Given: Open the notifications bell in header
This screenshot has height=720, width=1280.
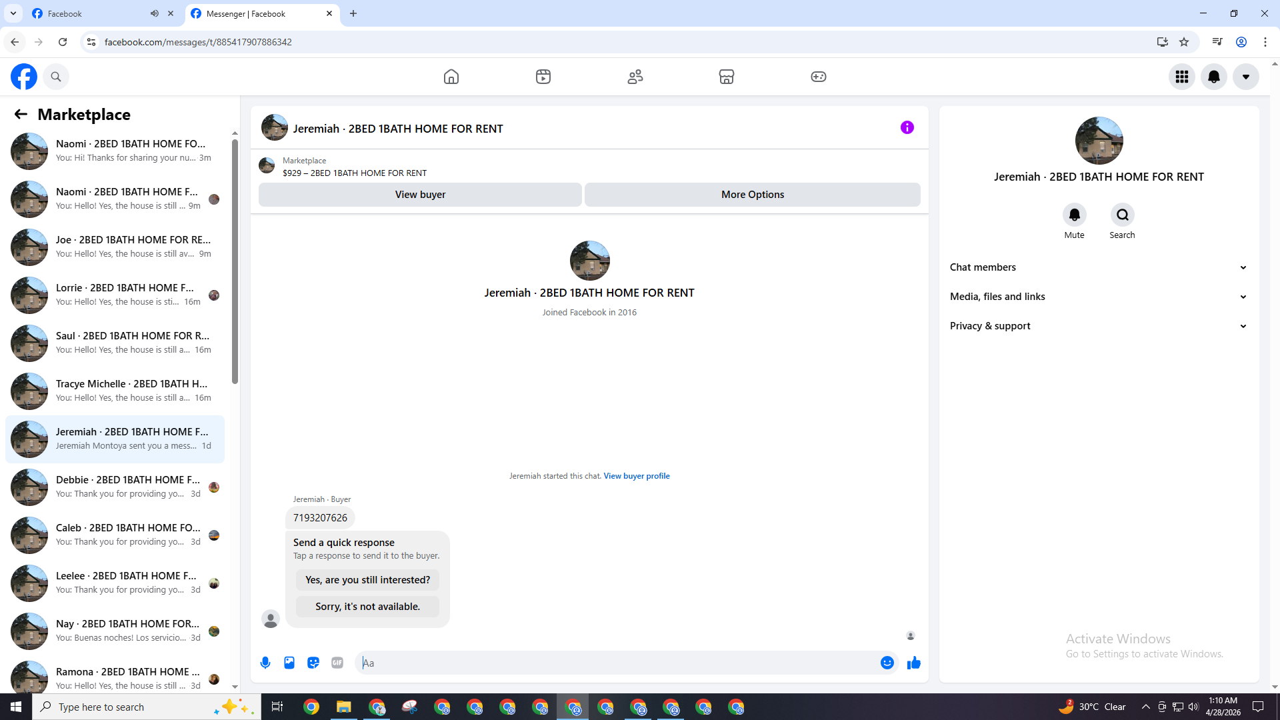Looking at the screenshot, I should pyautogui.click(x=1214, y=77).
